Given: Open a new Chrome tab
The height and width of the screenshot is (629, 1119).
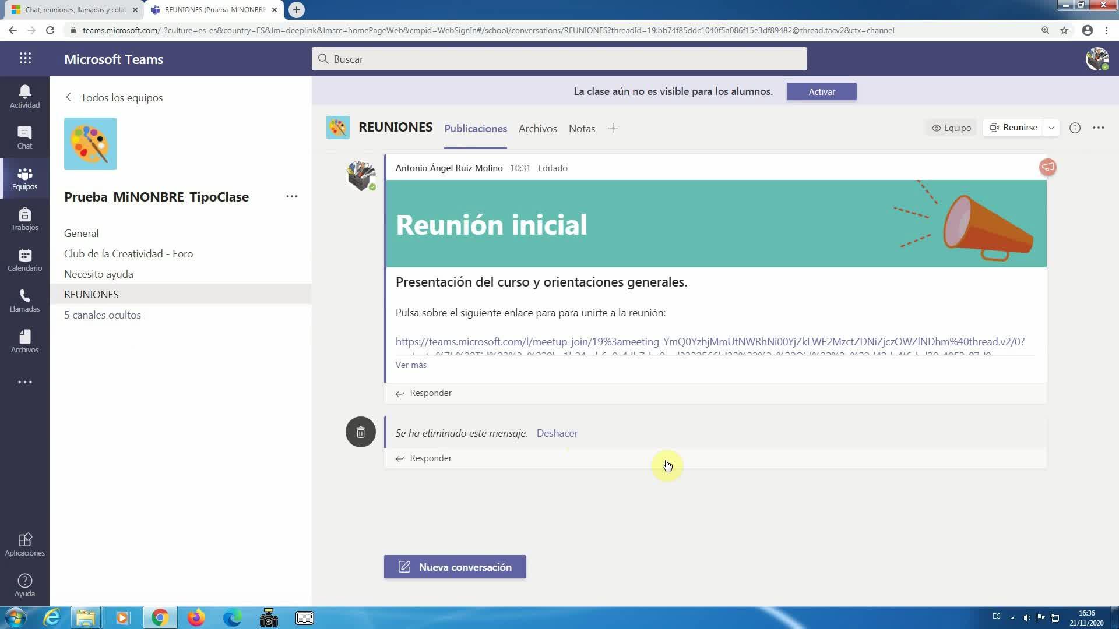Looking at the screenshot, I should point(297,10).
